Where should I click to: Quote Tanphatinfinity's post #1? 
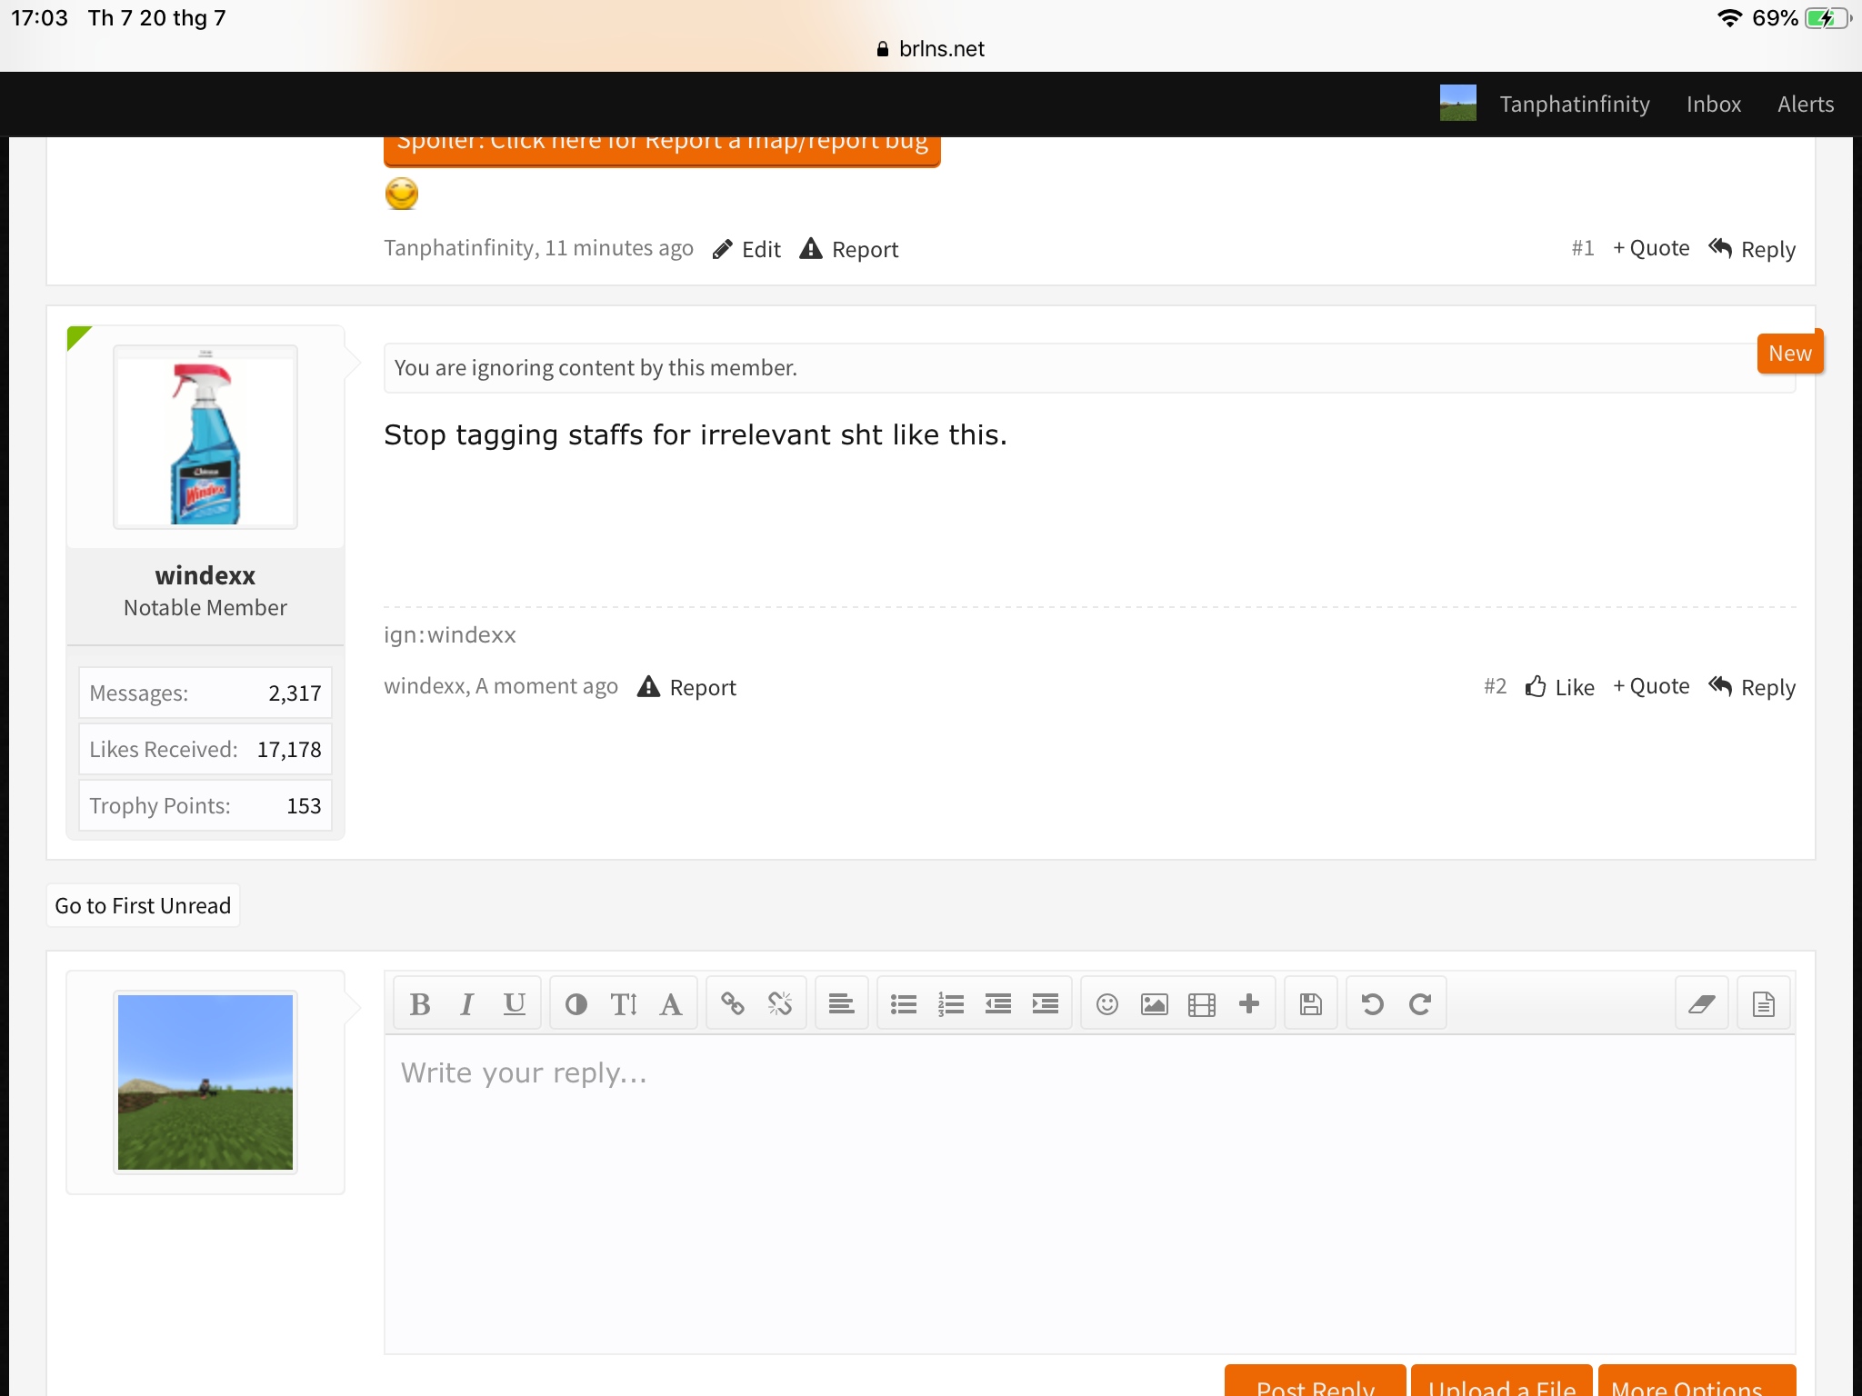point(1651,248)
